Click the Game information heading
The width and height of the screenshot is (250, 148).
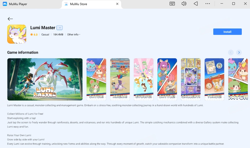[x=23, y=52]
